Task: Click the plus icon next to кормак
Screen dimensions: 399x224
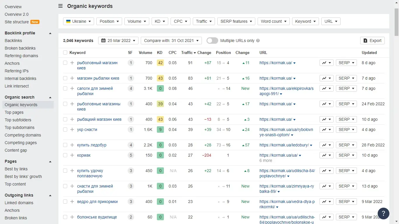Action: click(72, 155)
